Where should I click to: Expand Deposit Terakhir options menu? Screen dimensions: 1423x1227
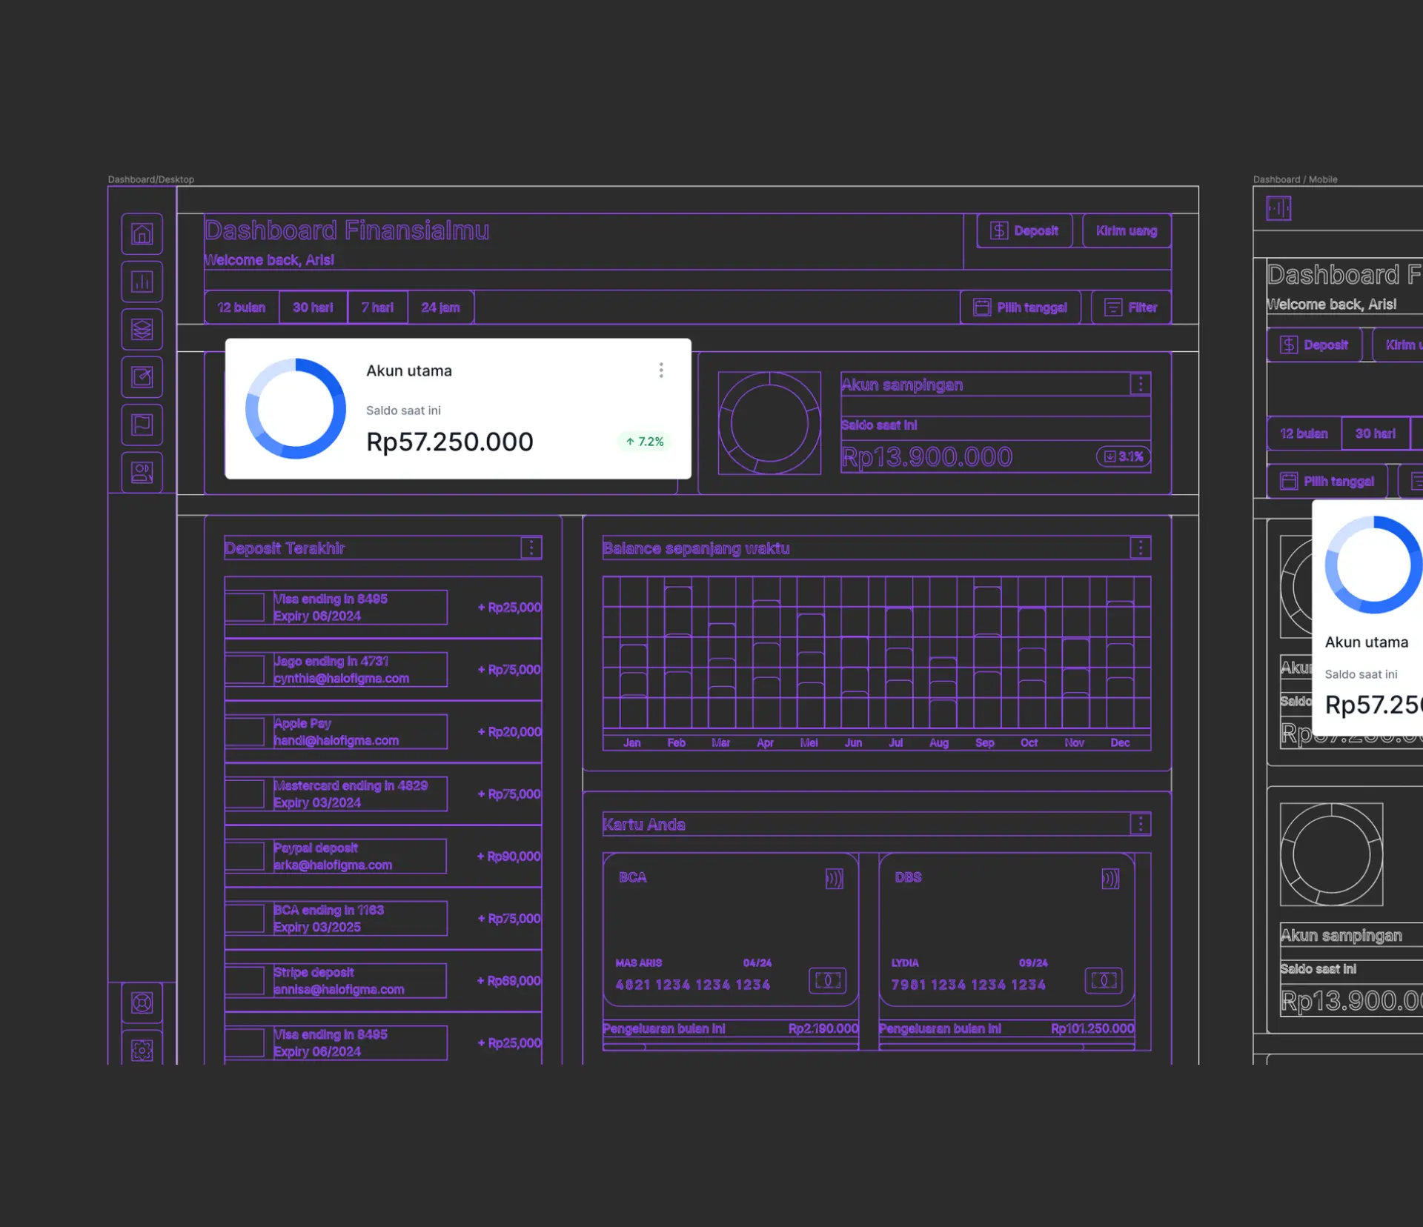531,548
